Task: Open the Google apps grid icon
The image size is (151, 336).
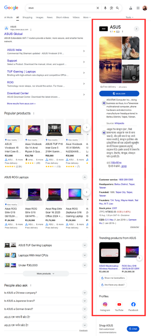Action: point(138,8)
